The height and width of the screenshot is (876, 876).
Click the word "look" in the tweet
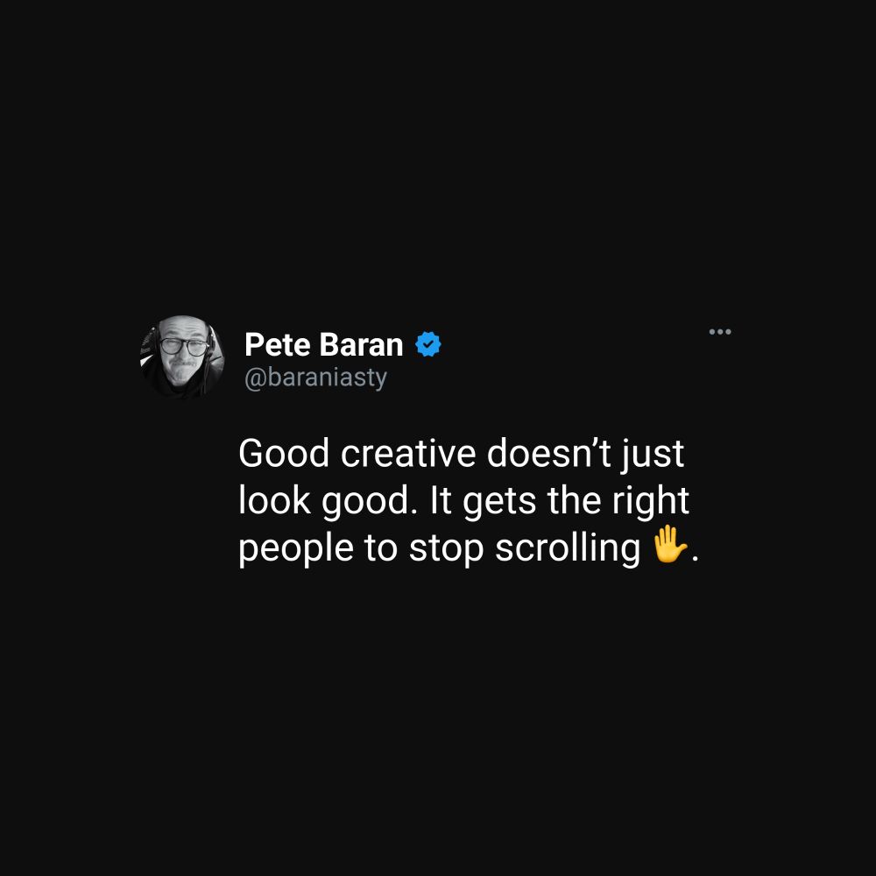pyautogui.click(x=274, y=500)
